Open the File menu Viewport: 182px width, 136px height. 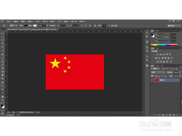tap(9, 21)
